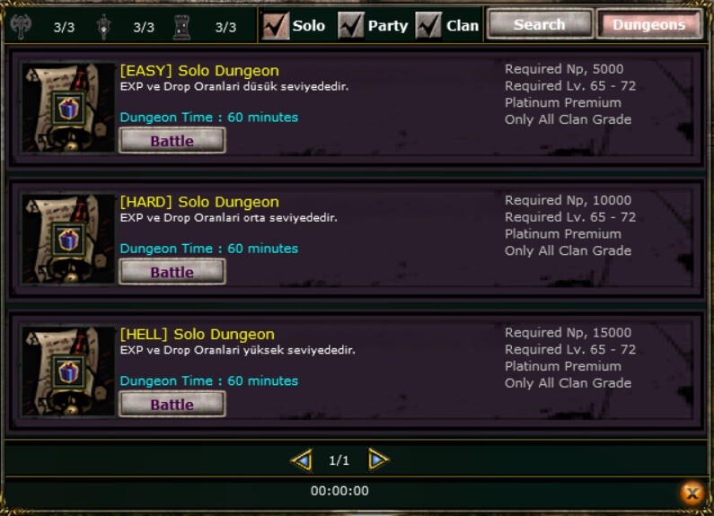Click the 00:00:00 timer display
Screen dimensions: 714x516
pyautogui.click(x=339, y=491)
